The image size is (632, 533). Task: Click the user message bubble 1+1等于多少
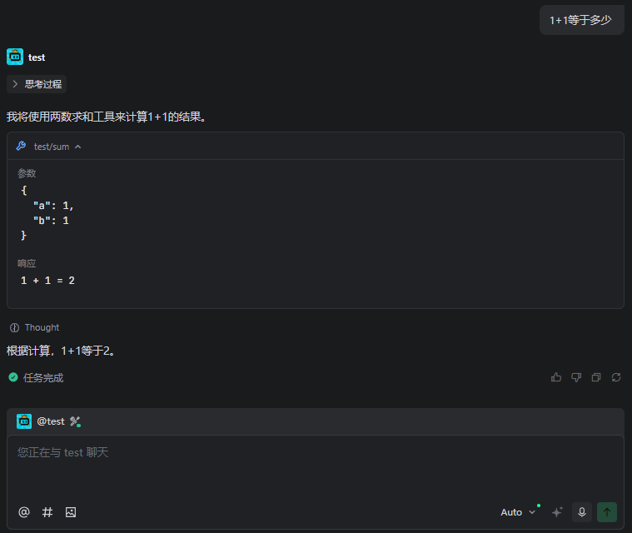[x=580, y=20]
